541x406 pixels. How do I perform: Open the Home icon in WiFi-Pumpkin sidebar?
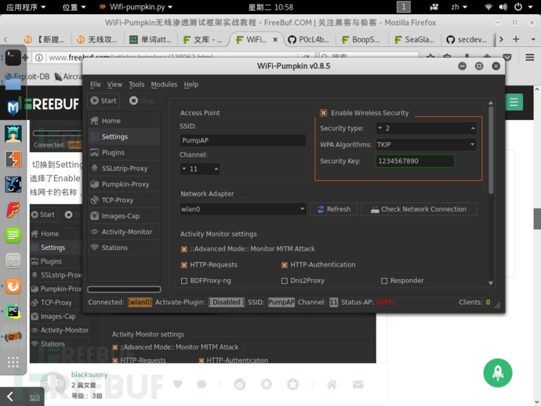pos(95,121)
